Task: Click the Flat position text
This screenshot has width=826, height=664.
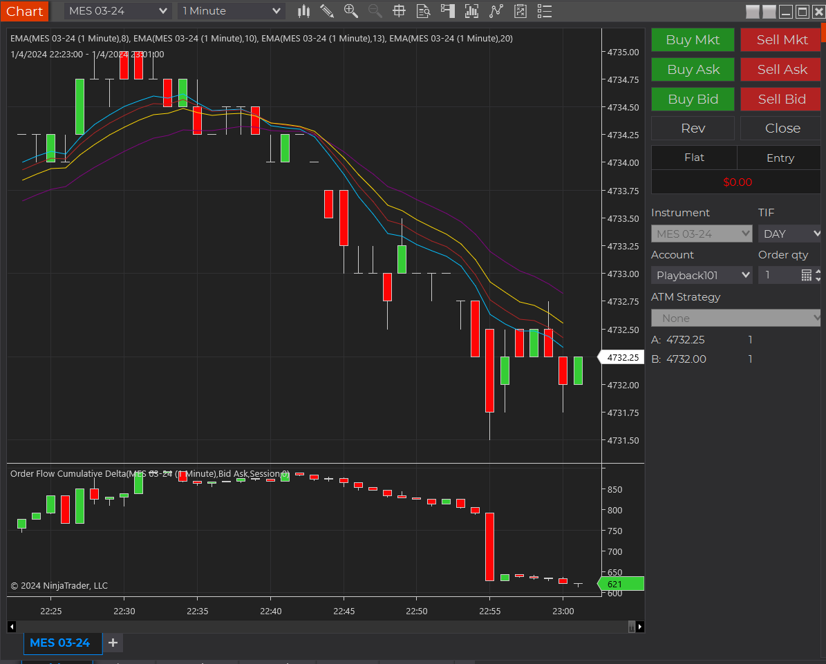Action: click(694, 158)
